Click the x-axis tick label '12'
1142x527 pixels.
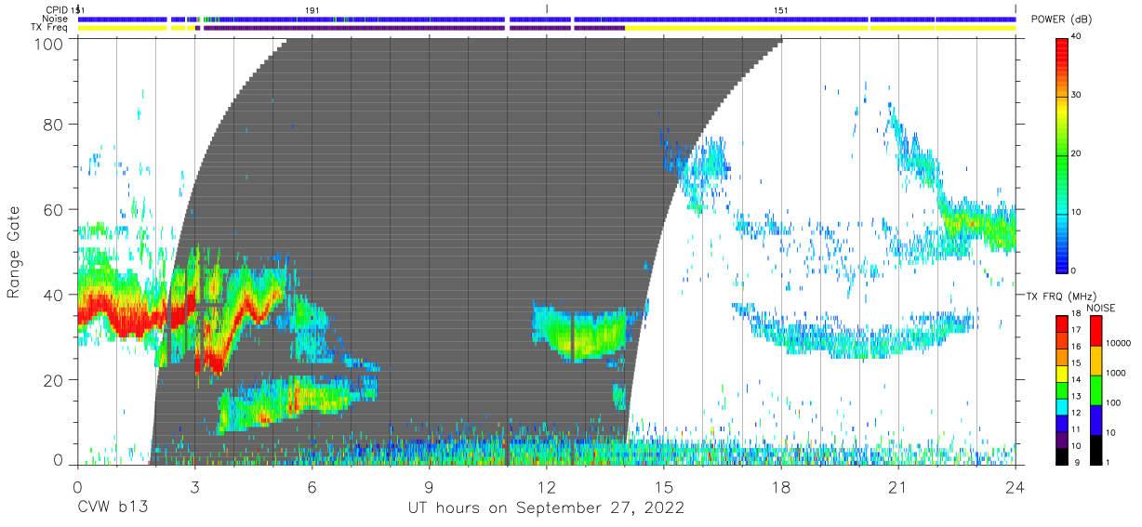click(546, 487)
